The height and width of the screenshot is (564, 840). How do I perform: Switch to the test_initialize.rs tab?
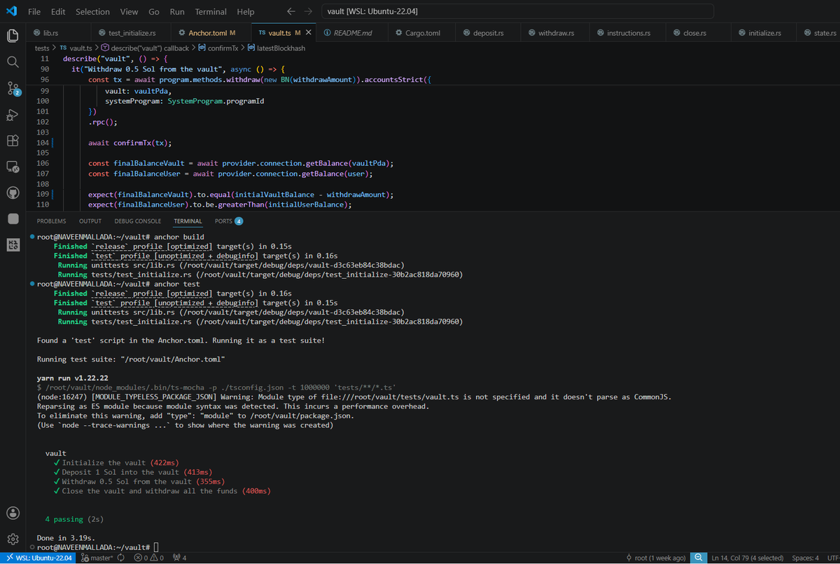pyautogui.click(x=132, y=33)
